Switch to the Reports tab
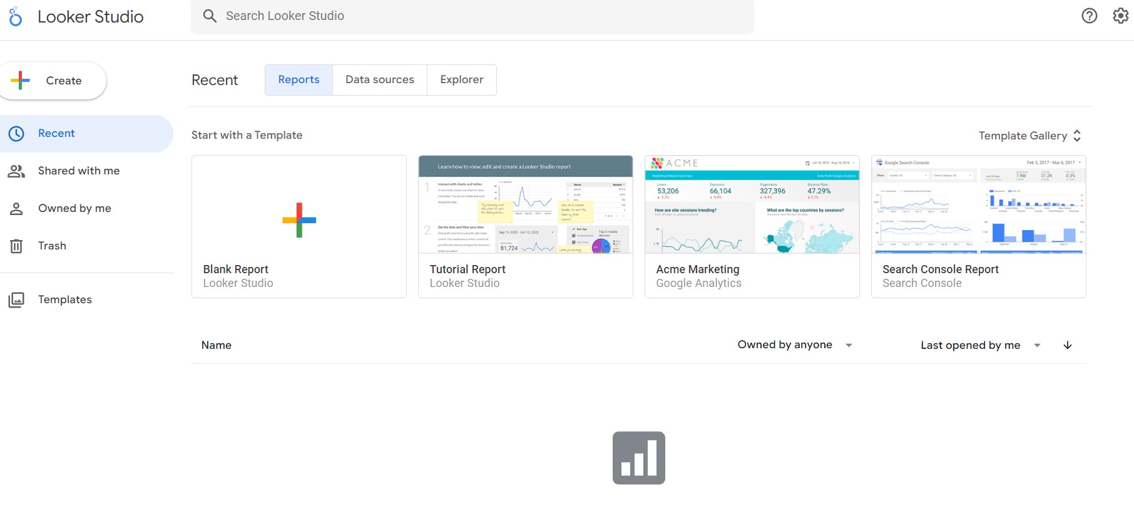 pyautogui.click(x=299, y=80)
